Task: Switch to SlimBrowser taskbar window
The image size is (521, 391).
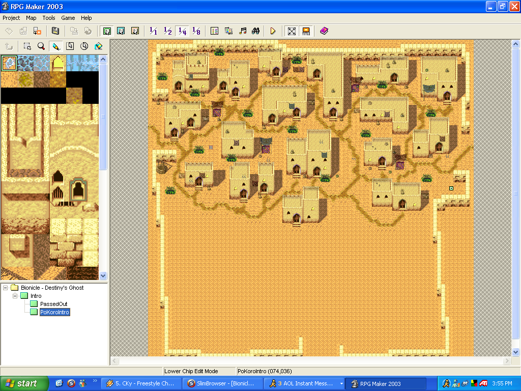Action: click(x=223, y=384)
